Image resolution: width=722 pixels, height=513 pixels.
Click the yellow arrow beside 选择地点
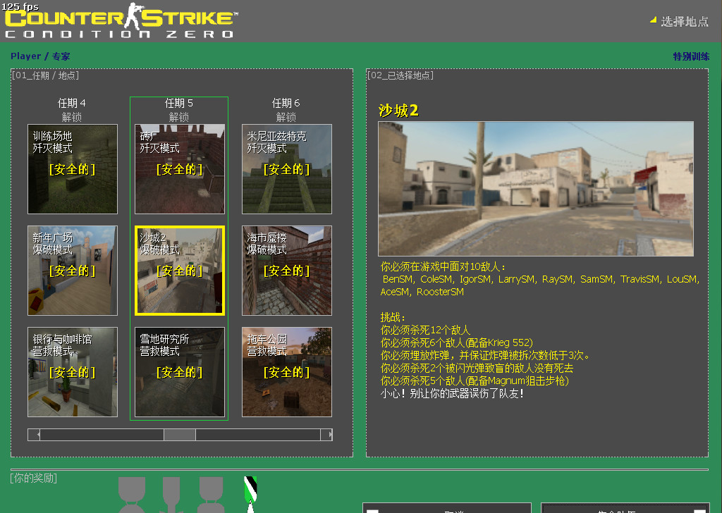[x=653, y=20]
